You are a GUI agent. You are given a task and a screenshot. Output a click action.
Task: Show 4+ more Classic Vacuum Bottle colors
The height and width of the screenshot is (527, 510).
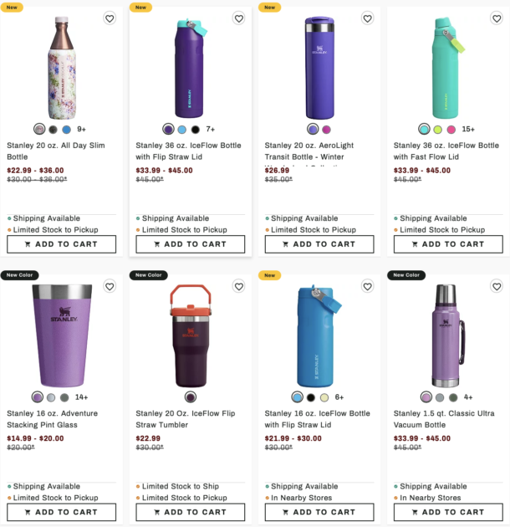[468, 397]
